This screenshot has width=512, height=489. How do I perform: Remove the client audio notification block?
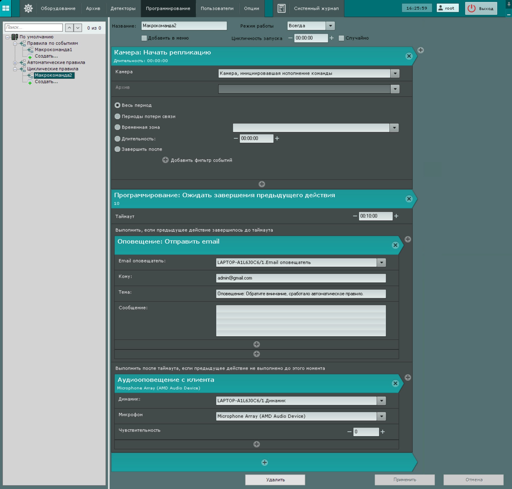(395, 383)
